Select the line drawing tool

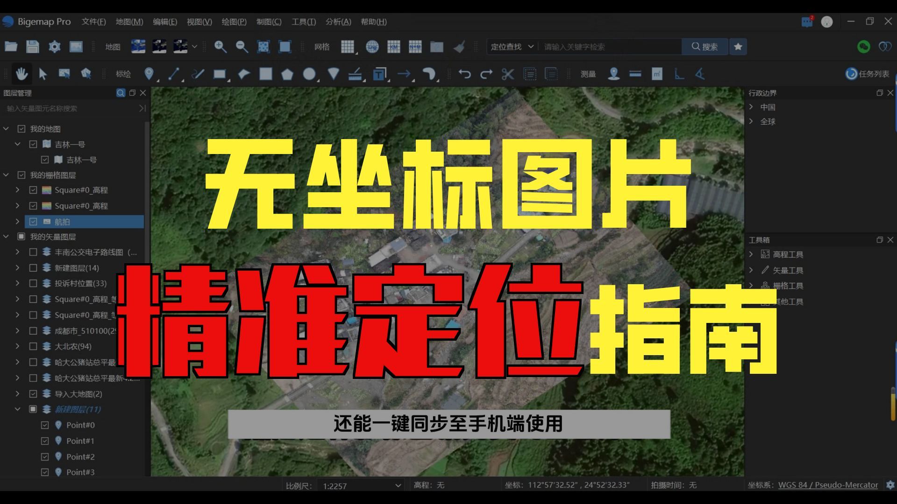174,74
